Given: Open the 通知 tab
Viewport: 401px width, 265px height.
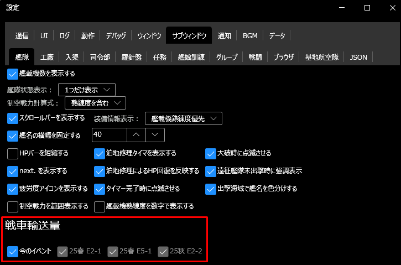Looking at the screenshot, I should coord(225,35).
